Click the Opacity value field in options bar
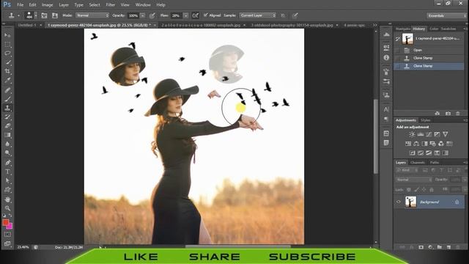The width and height of the screenshot is (469, 264). pos(133,15)
